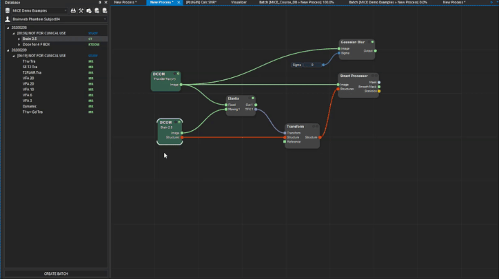Expand the Dose for 4 F BOX item
The image size is (499, 279).
pyautogui.click(x=19, y=45)
